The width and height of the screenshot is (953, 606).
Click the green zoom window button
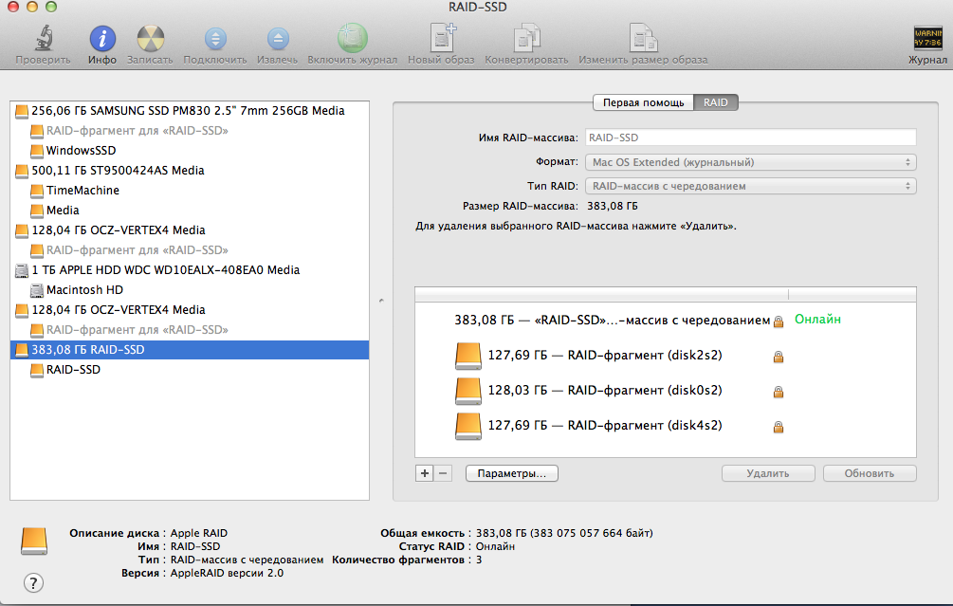[x=51, y=7]
